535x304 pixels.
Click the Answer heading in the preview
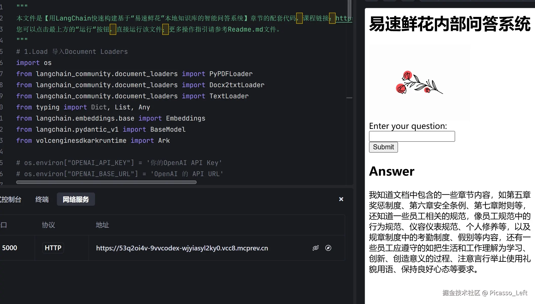(x=391, y=171)
